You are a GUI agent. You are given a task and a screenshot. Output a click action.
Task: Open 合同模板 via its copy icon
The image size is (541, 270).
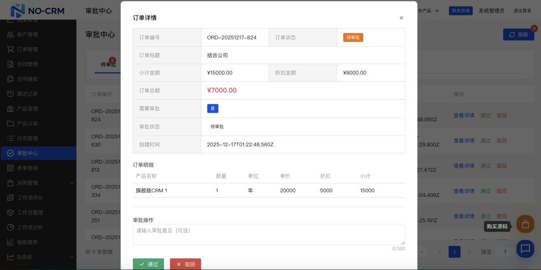click(x=11, y=79)
